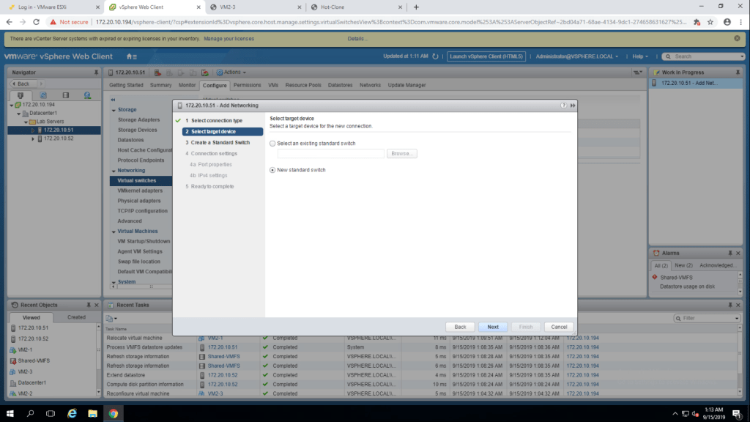Collapse the Lab Servers cluster node
The width and height of the screenshot is (750, 422).
[25, 122]
